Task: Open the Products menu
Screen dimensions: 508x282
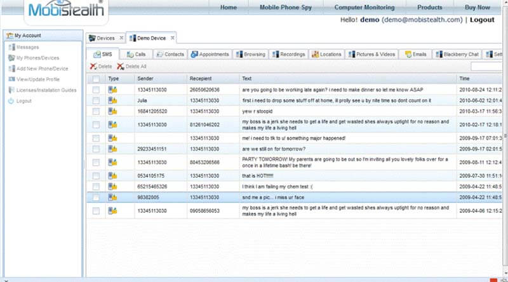Action: tap(430, 7)
